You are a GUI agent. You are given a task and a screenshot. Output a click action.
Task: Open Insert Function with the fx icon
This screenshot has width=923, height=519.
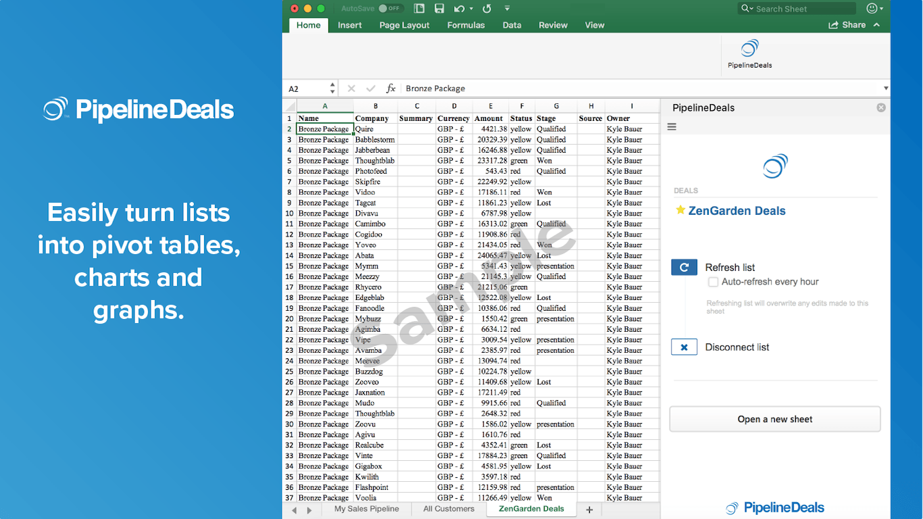coord(391,89)
